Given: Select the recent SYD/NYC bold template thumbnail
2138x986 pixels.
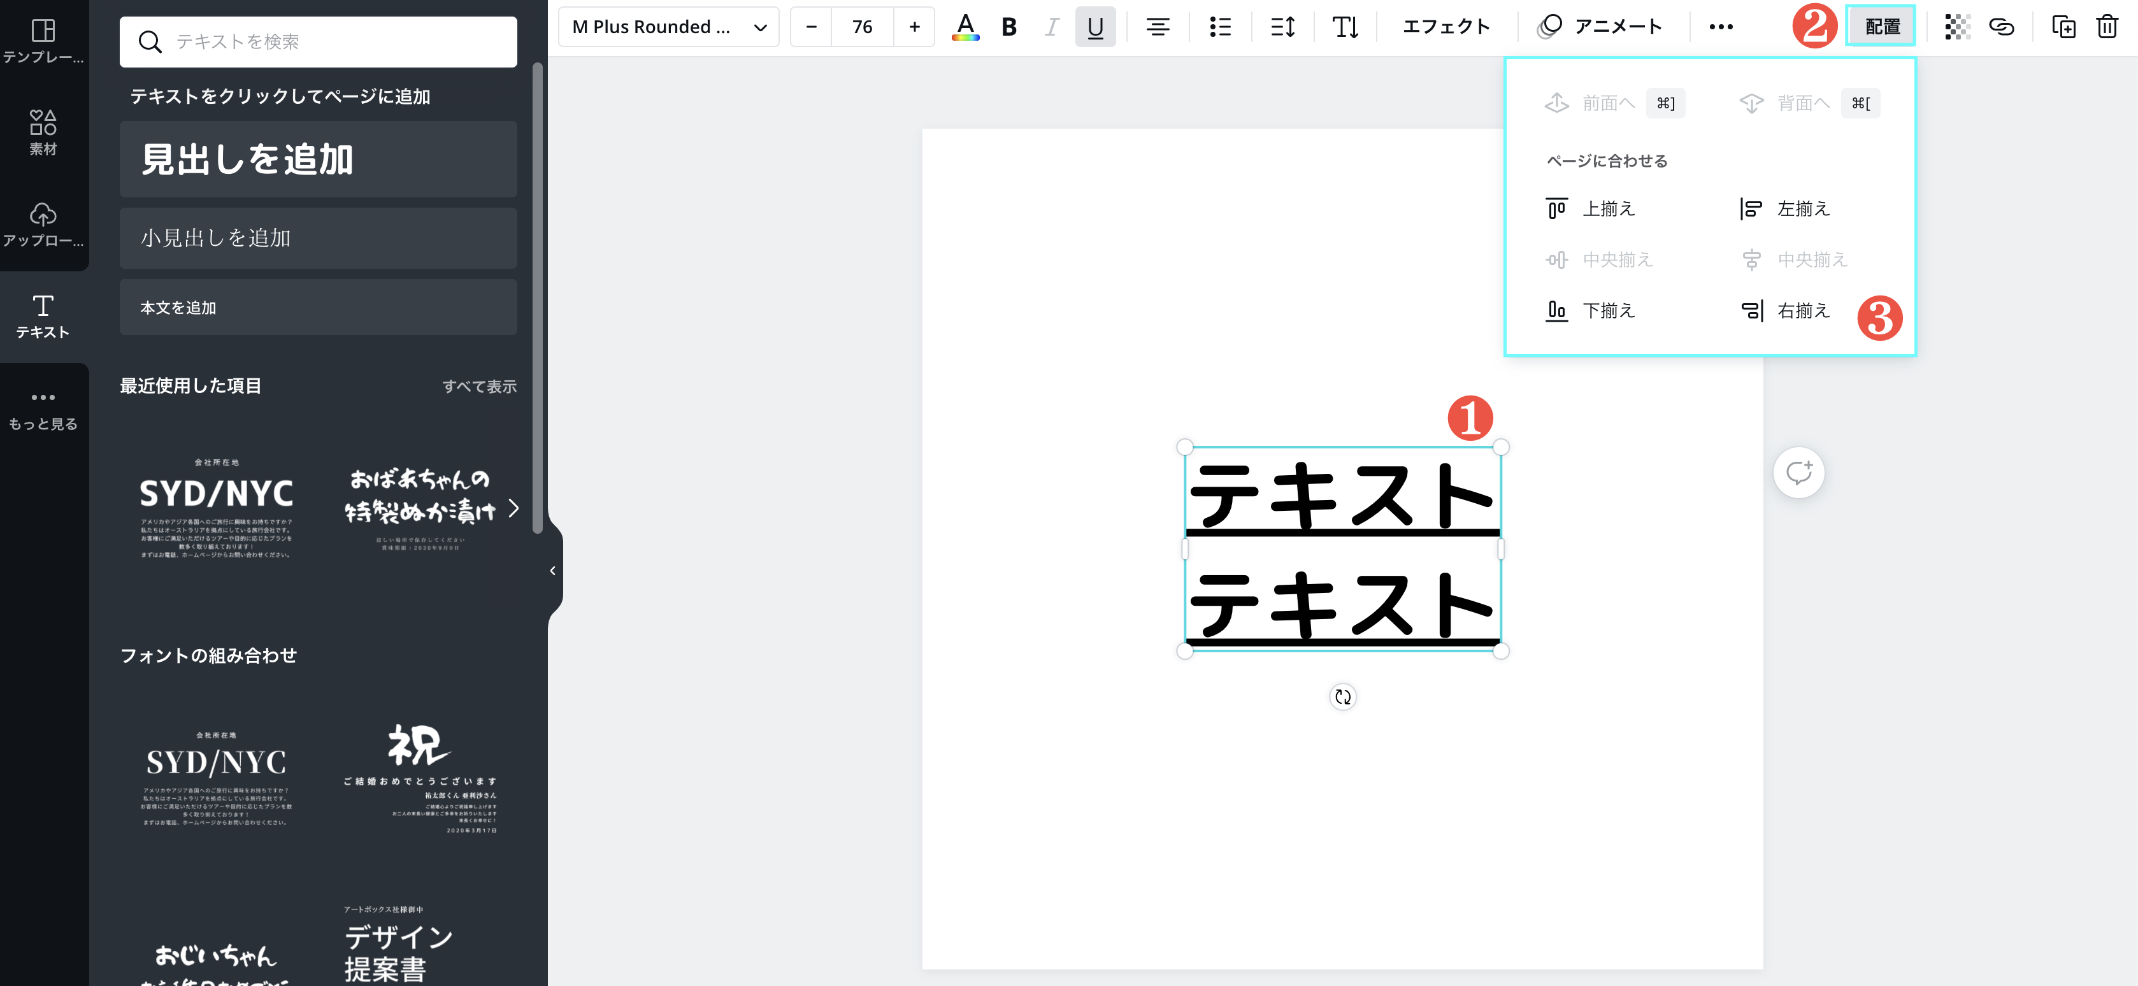Looking at the screenshot, I should coord(216,507).
